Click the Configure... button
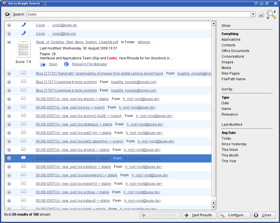This screenshot has width=280, height=223. (x=234, y=215)
